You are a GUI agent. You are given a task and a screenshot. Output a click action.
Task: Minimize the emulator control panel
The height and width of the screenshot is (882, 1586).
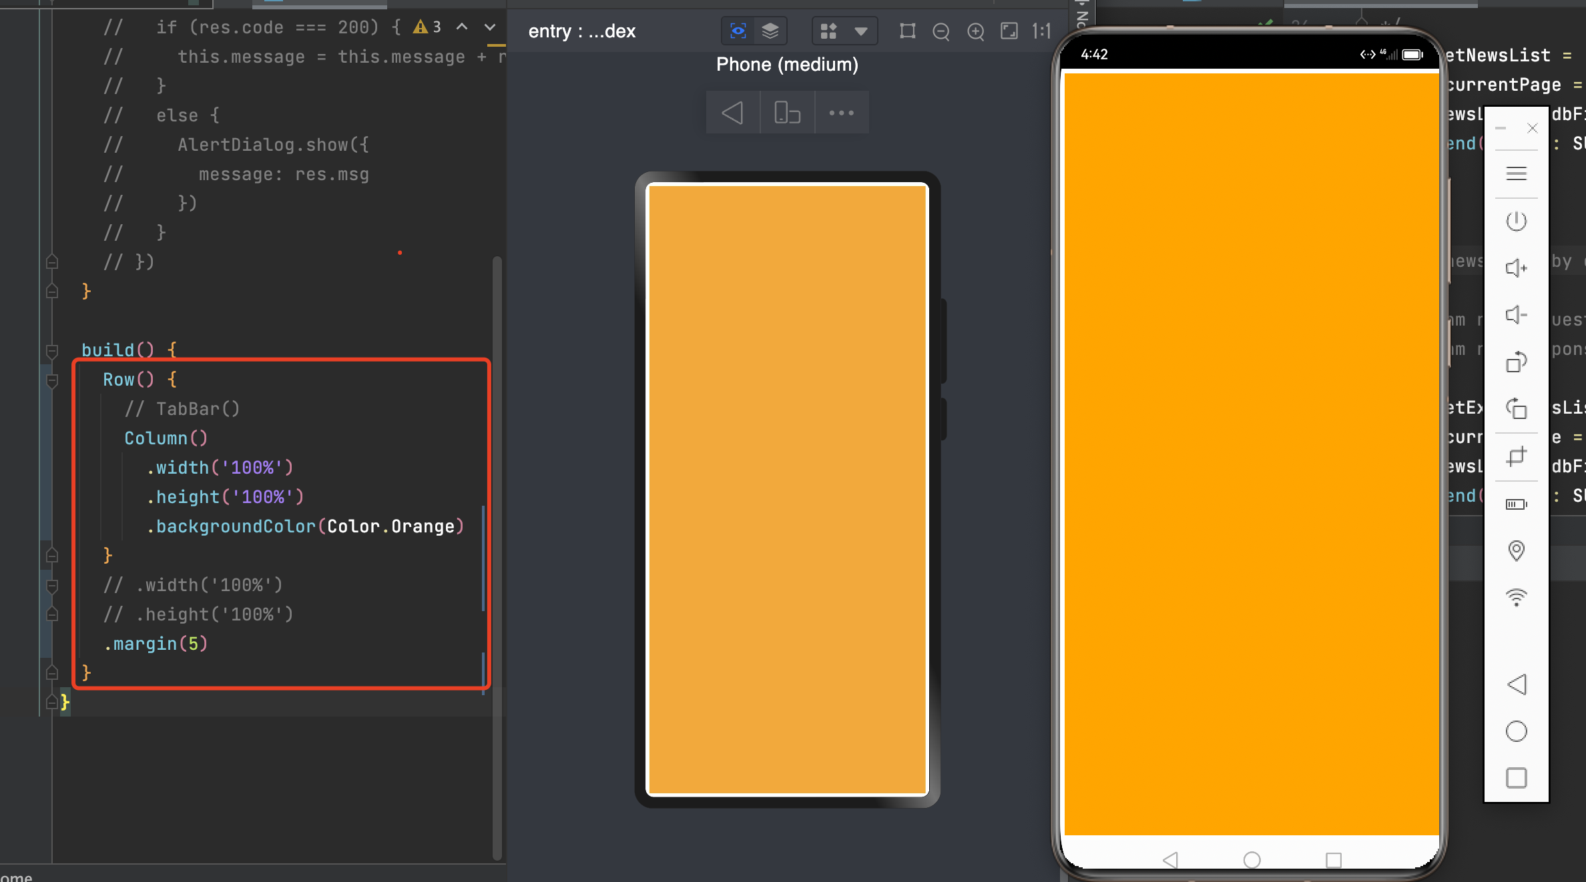(1501, 128)
